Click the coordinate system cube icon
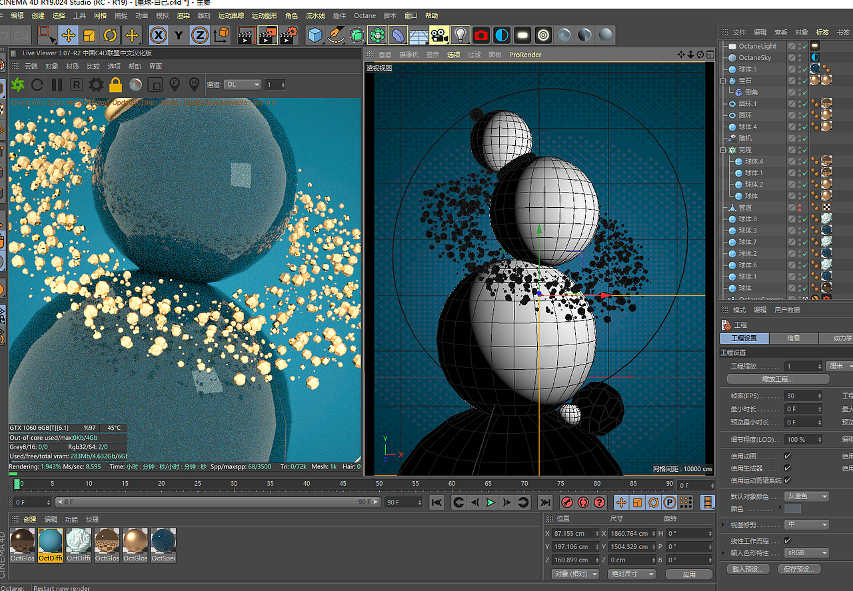This screenshot has height=591, width=853. coord(221,35)
